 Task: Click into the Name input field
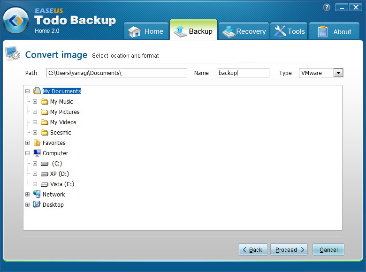point(243,73)
